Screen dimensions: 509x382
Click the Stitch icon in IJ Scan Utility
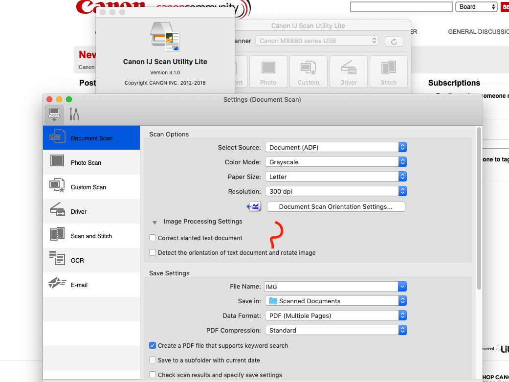tap(388, 71)
